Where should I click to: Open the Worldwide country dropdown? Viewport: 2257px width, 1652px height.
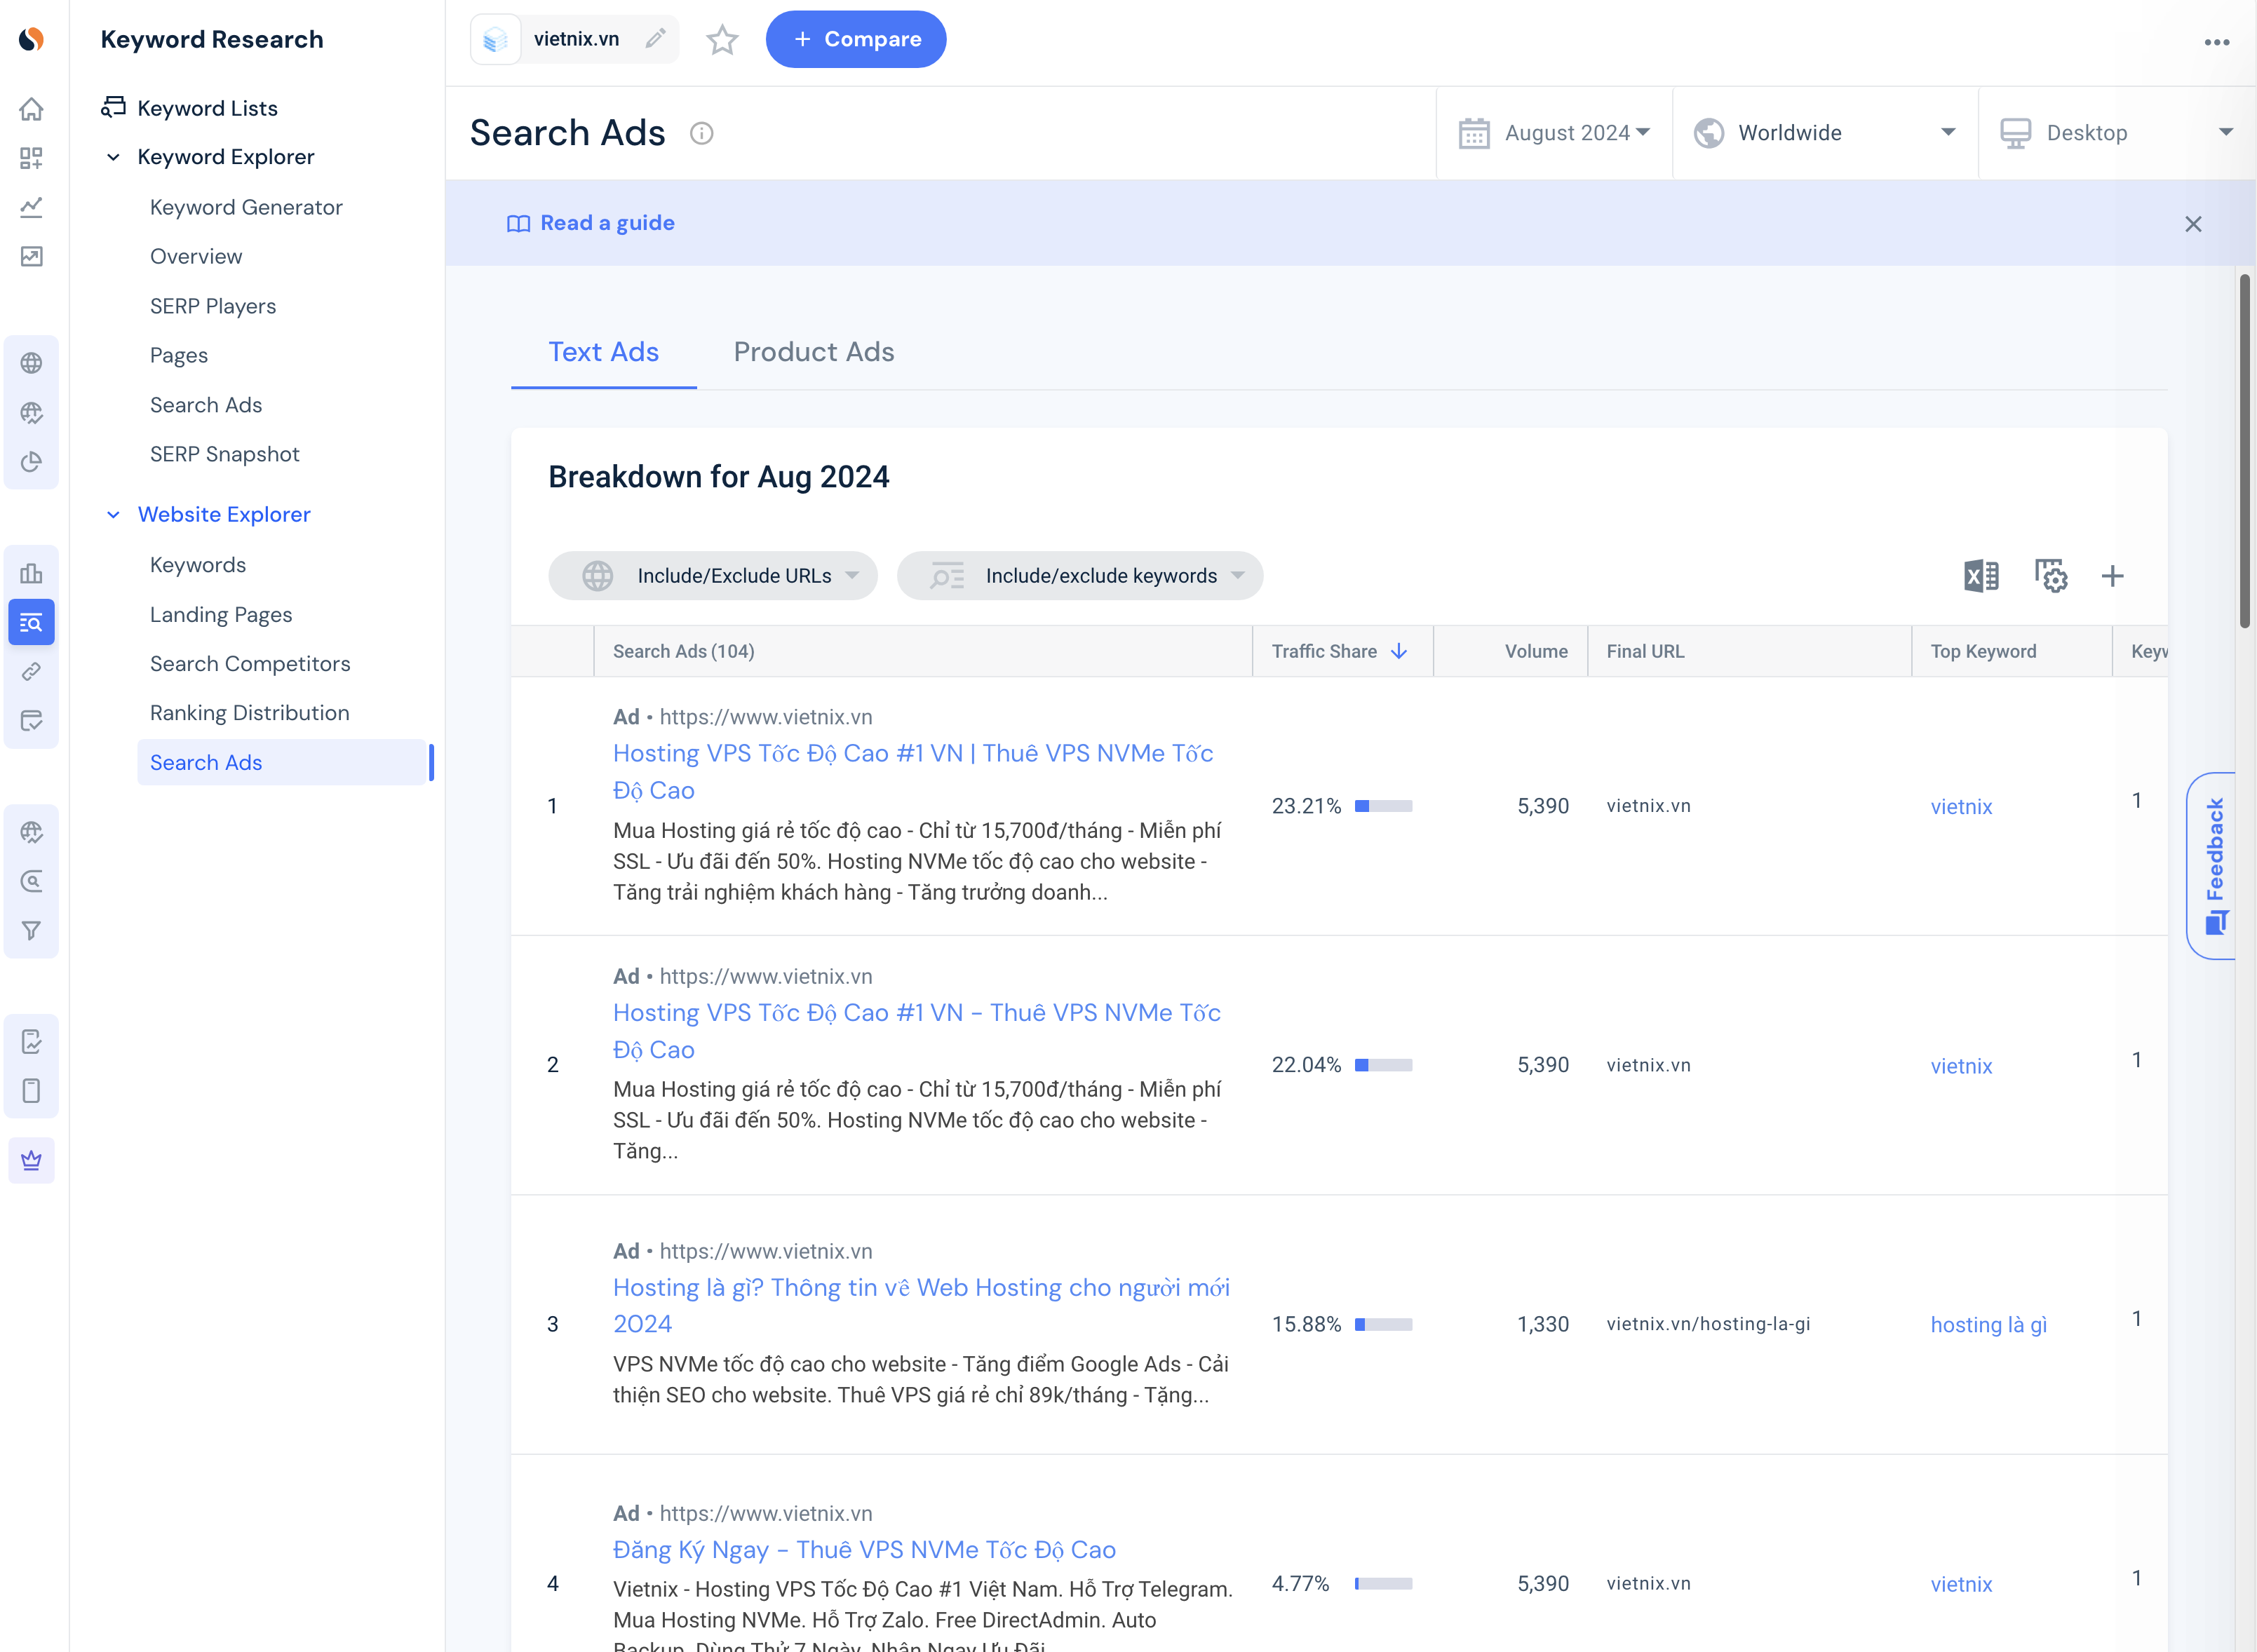coord(1825,133)
